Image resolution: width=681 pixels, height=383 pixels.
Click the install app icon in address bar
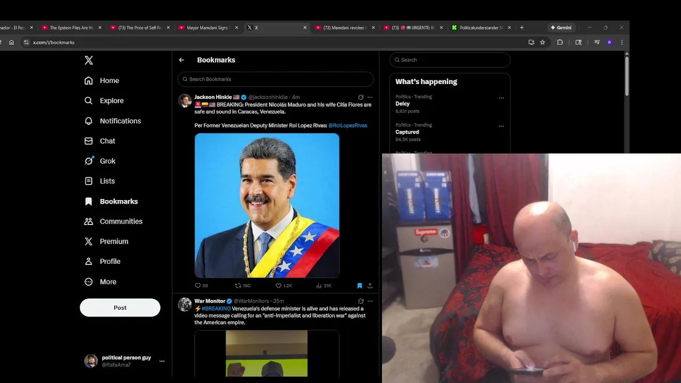[x=531, y=43]
